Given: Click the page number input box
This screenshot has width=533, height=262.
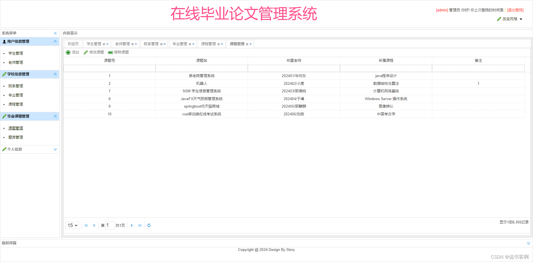Looking at the screenshot, I should tap(110, 225).
